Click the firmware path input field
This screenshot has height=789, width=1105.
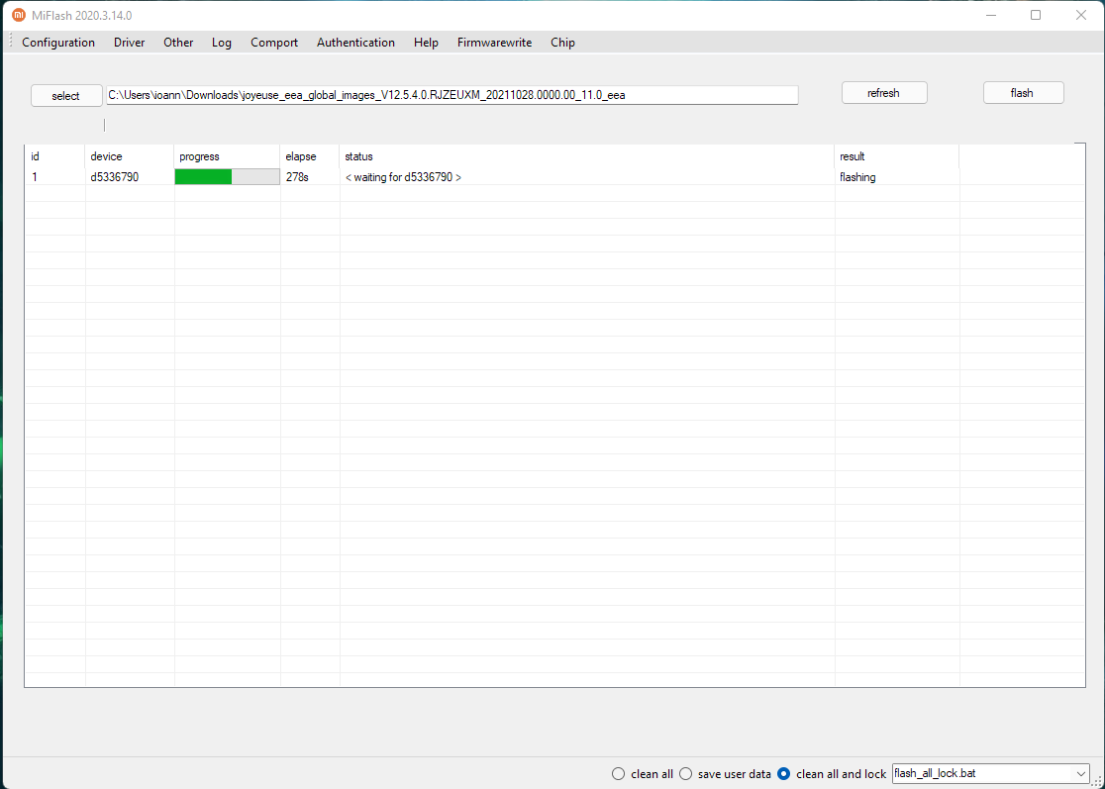click(x=452, y=95)
